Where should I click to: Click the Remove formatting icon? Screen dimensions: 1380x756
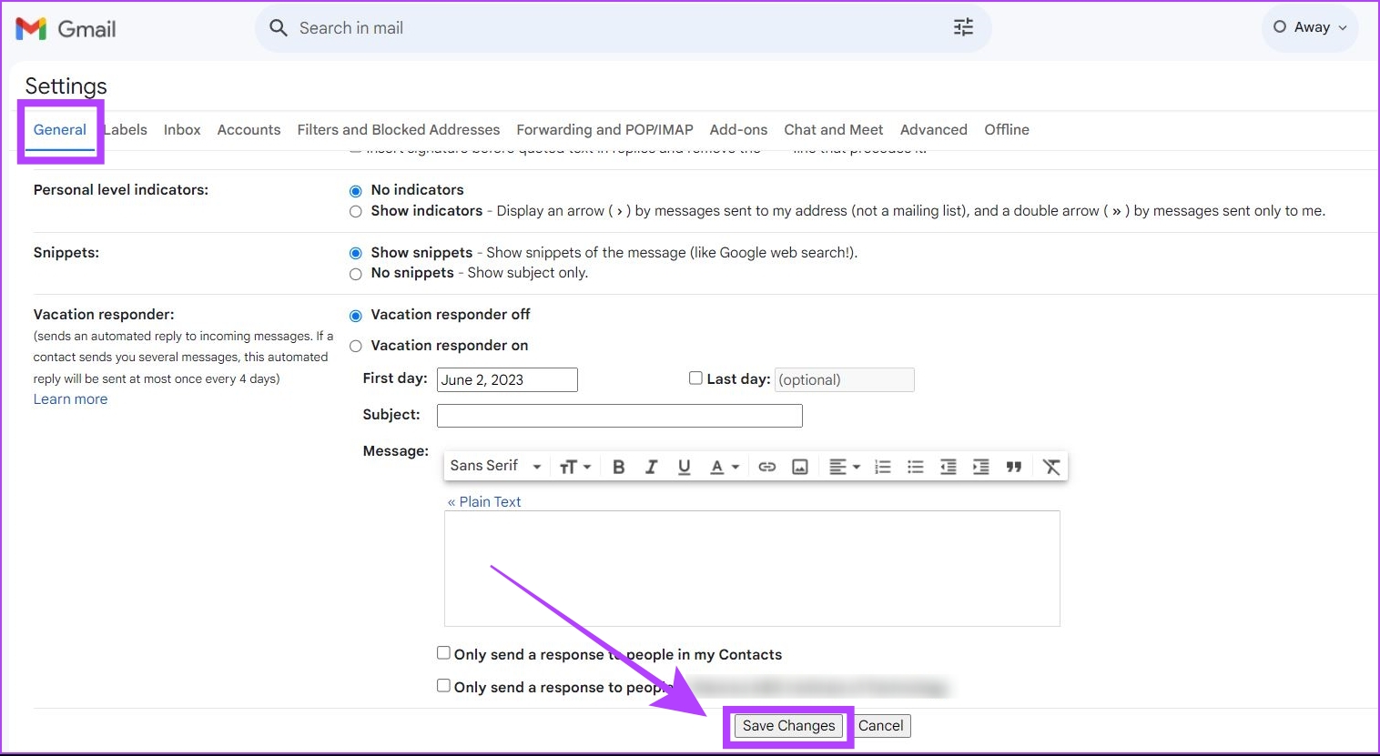(x=1051, y=466)
